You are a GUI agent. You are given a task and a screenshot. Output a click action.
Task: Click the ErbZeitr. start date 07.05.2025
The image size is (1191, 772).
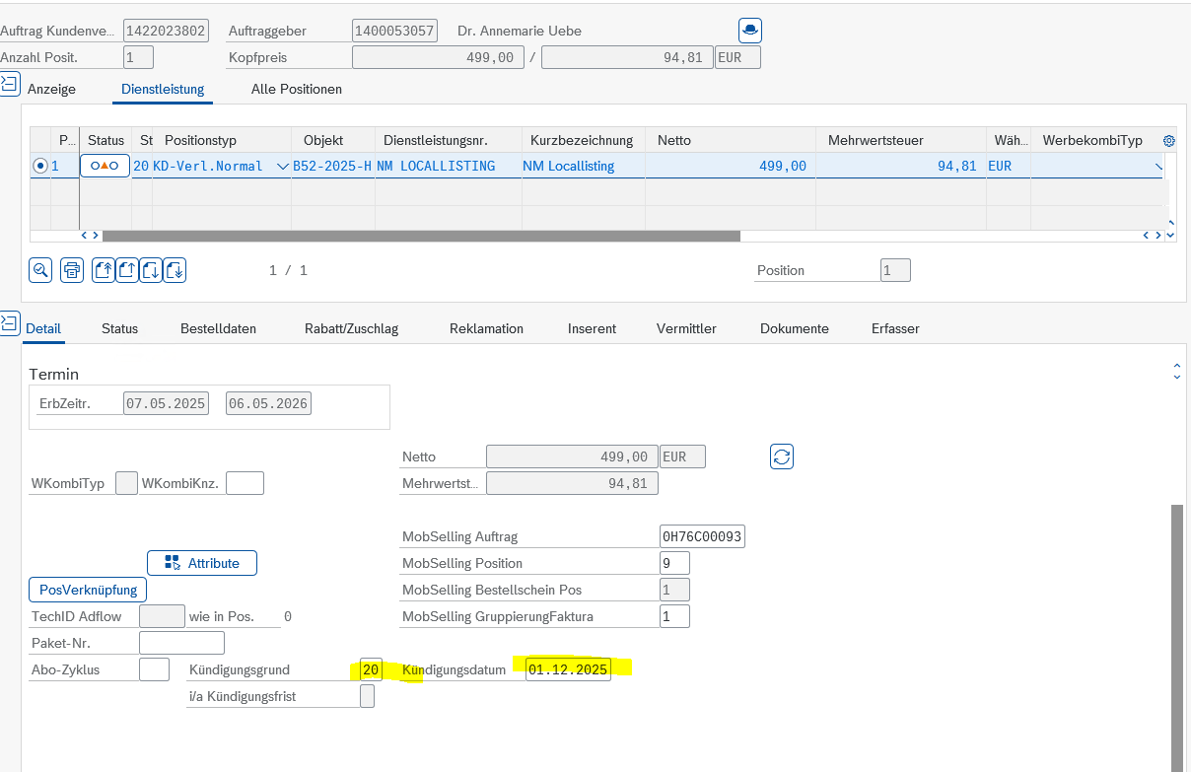(x=166, y=403)
